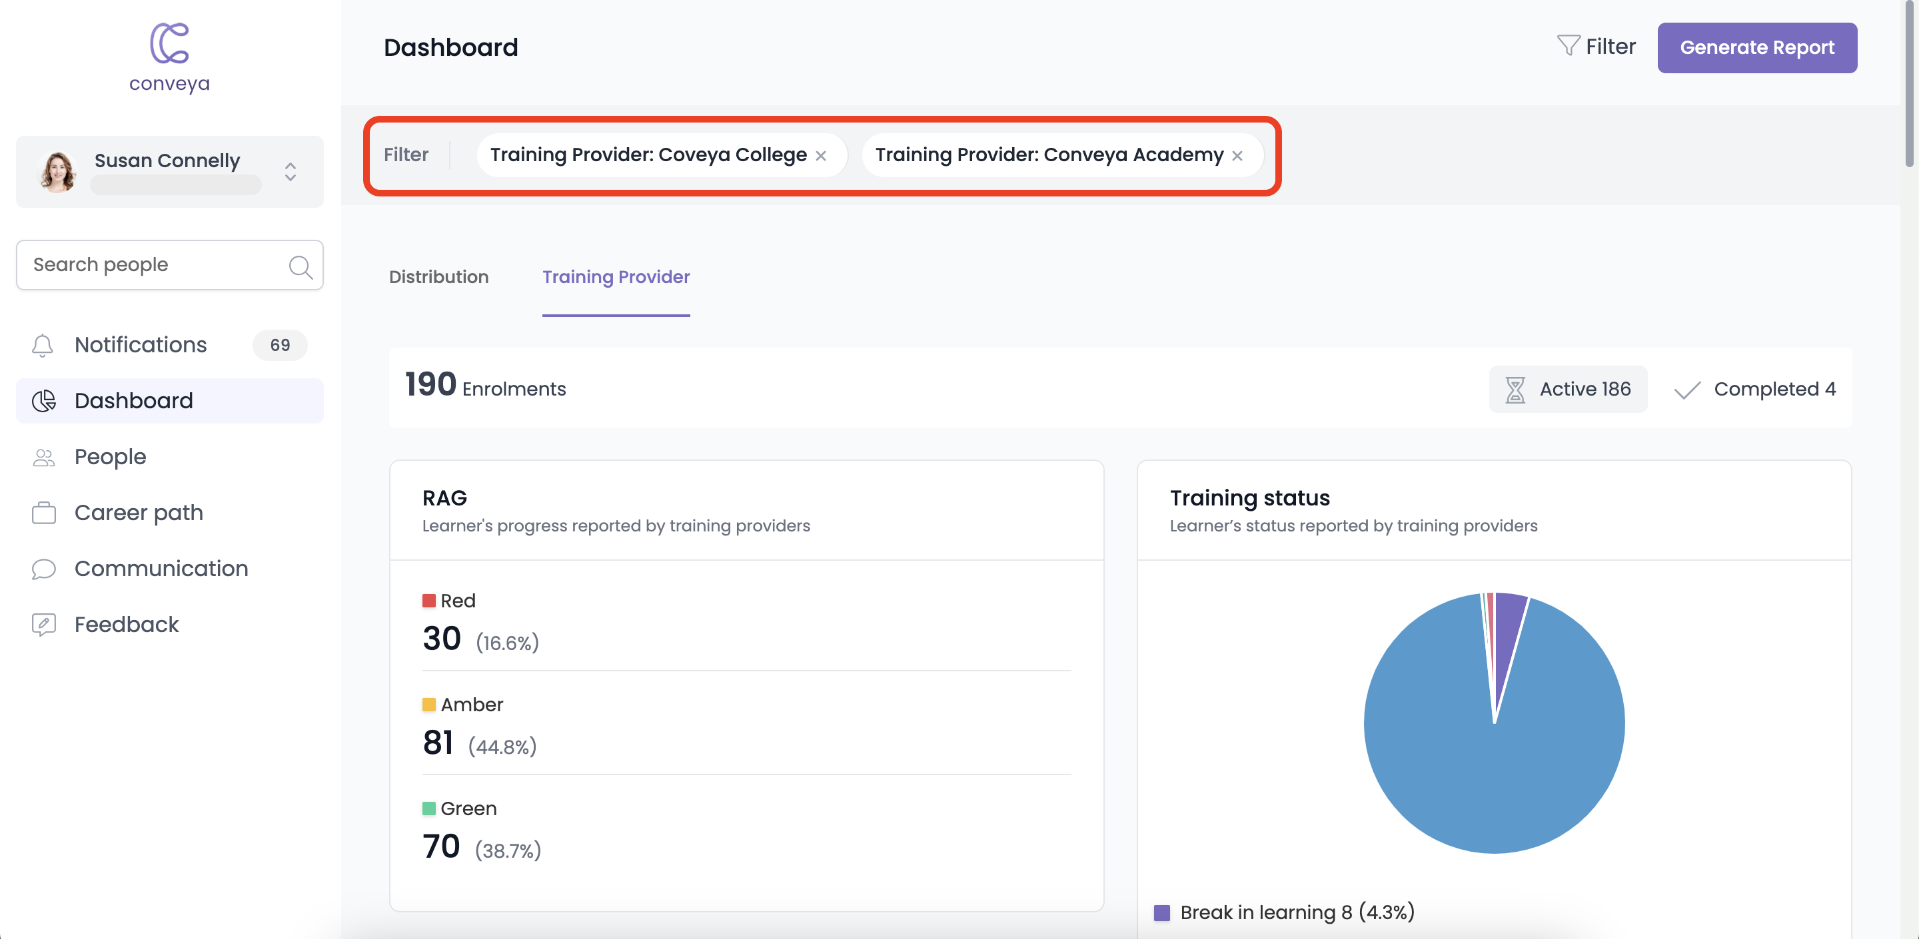Screen dimensions: 1919x939
Task: Open the Filter option in header
Action: tap(1596, 46)
